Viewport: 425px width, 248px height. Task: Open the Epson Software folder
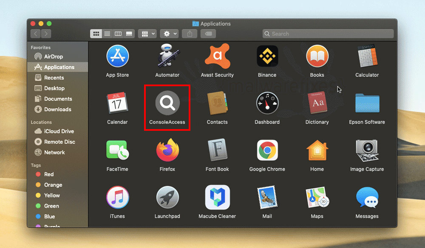tap(367, 103)
